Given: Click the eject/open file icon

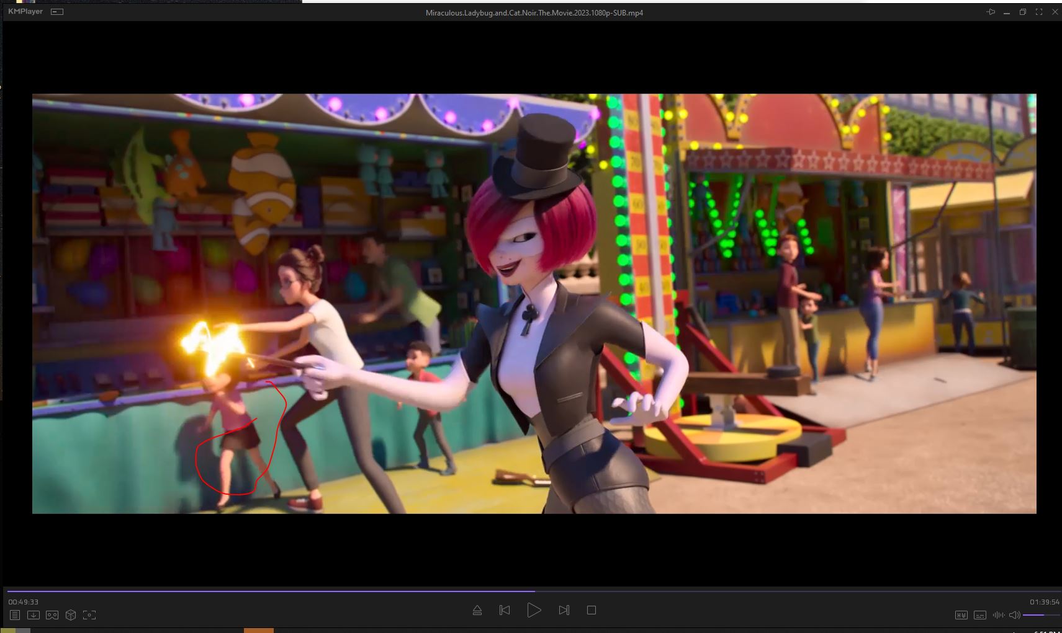Looking at the screenshot, I should tap(477, 611).
